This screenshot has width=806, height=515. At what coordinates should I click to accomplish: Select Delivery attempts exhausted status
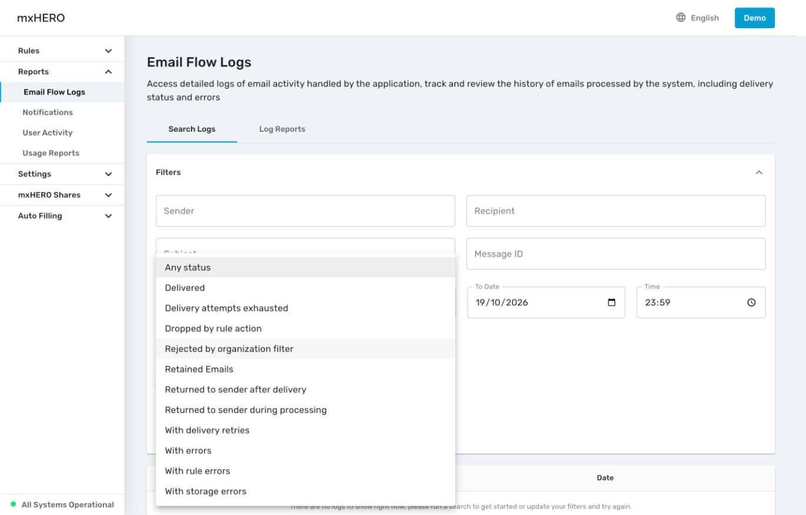tap(305, 308)
